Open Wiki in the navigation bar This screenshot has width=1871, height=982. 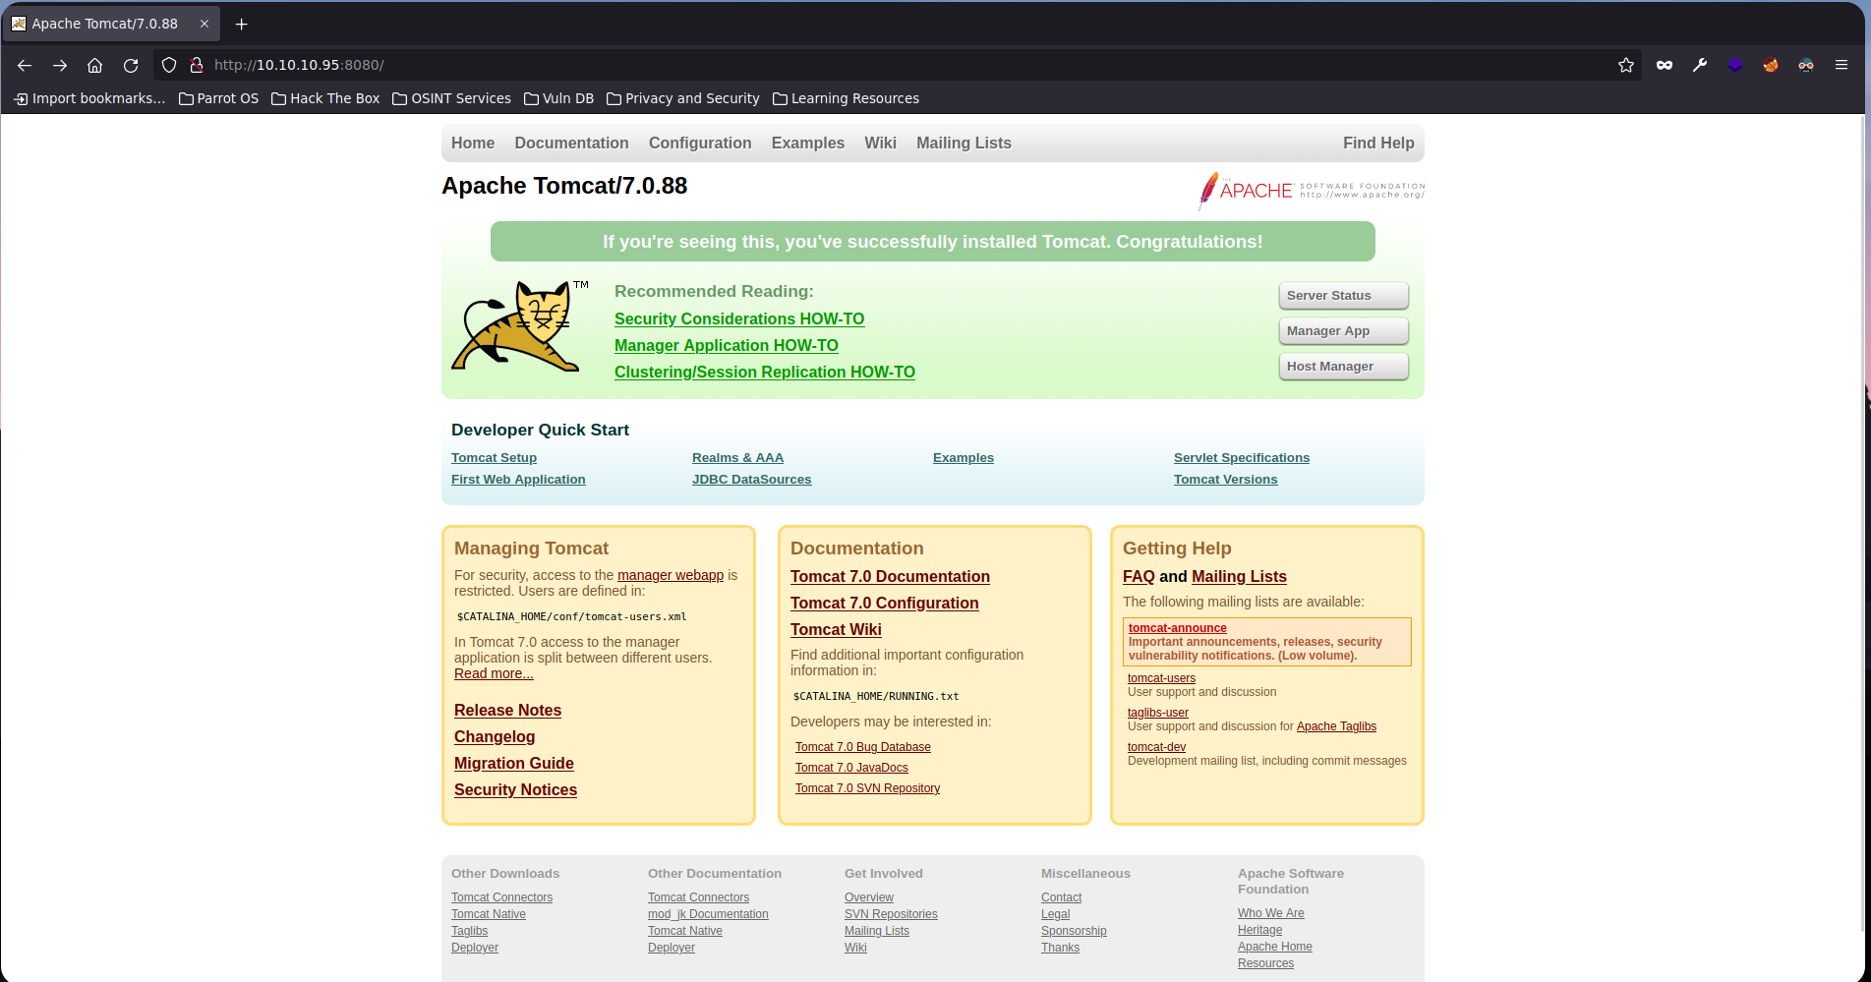click(880, 144)
